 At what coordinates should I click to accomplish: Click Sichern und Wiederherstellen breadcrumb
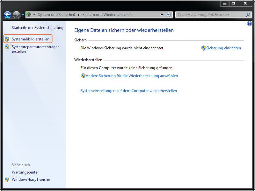pos(107,15)
